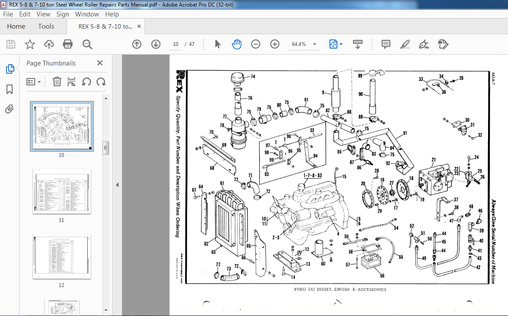Image resolution: width=508 pixels, height=316 pixels.
Task: Zoom out with the minus button
Action: pyautogui.click(x=256, y=44)
